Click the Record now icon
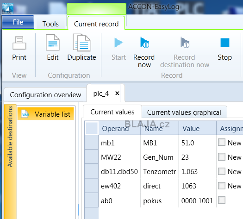 144,43
